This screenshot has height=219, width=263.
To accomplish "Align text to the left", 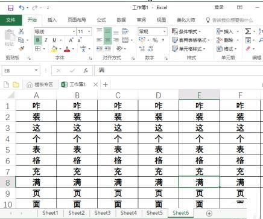I will 100,40.
